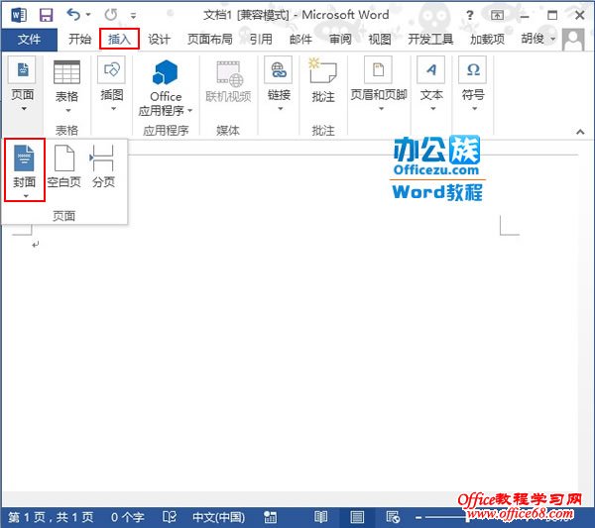Screen dimensions: 595x528
Task: Click the Undo arrow icon
Action: (73, 15)
